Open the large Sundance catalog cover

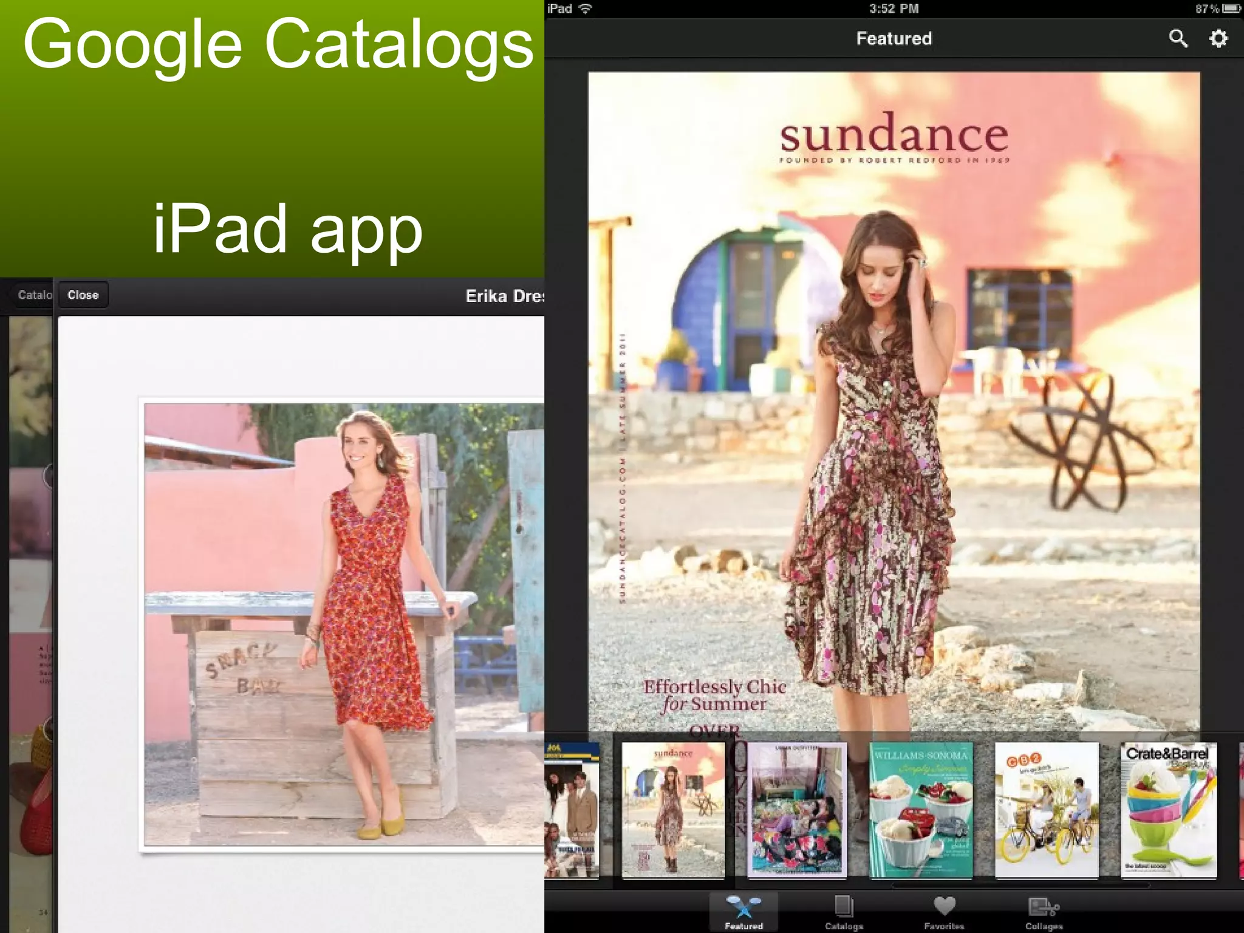coord(894,401)
